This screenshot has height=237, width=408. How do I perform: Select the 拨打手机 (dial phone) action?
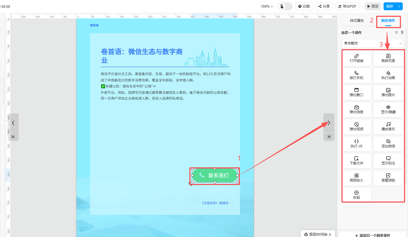point(357,75)
